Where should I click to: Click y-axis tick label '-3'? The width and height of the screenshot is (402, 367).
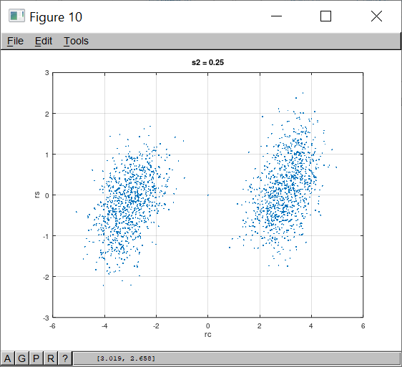point(46,318)
